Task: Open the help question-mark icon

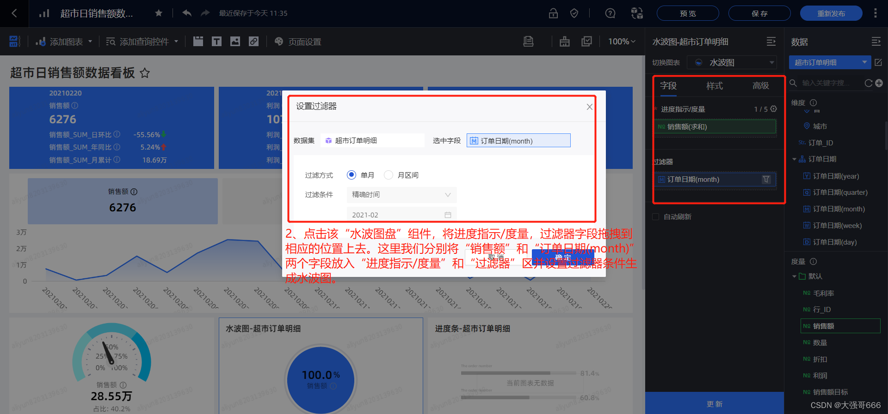Action: 610,13
